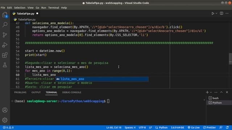Click Spaces: 4 indentation setting

(130, 127)
